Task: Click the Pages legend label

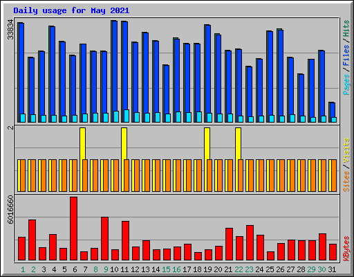Action: tap(346, 84)
